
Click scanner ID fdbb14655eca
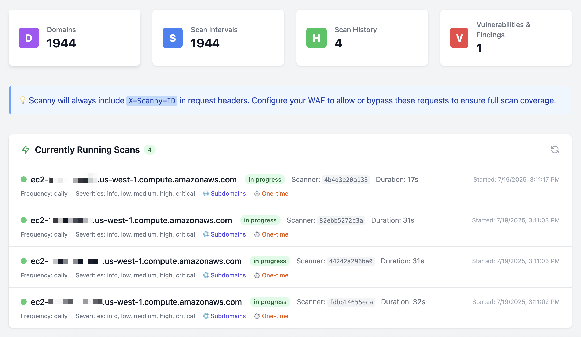(351, 302)
